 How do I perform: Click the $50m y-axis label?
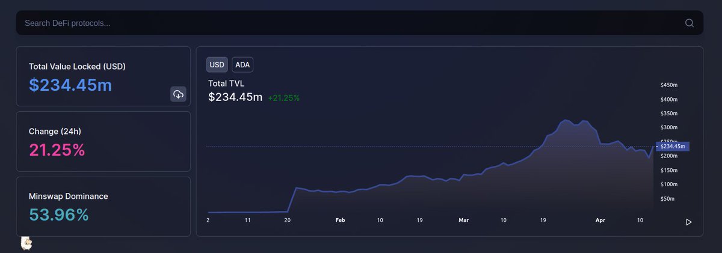668,199
